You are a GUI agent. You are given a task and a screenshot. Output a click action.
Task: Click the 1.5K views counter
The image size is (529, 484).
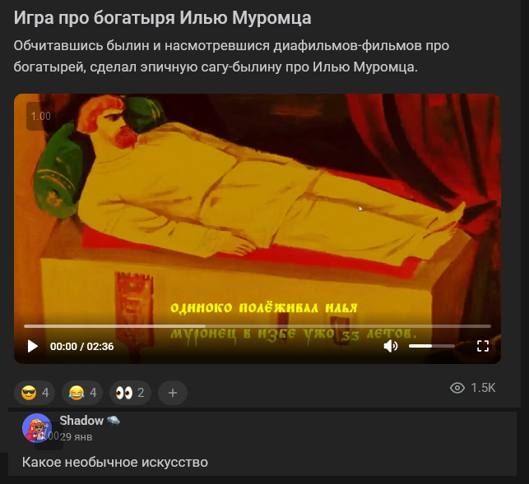(x=483, y=388)
